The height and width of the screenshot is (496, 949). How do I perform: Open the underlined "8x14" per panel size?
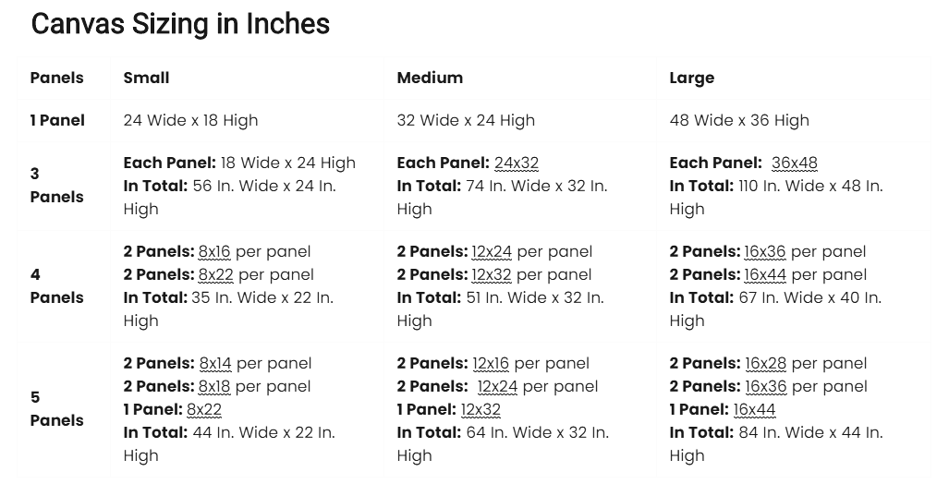coord(214,363)
